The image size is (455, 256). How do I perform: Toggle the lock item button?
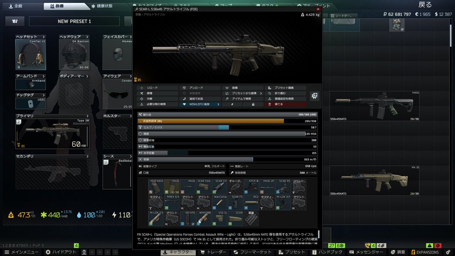(253, 104)
